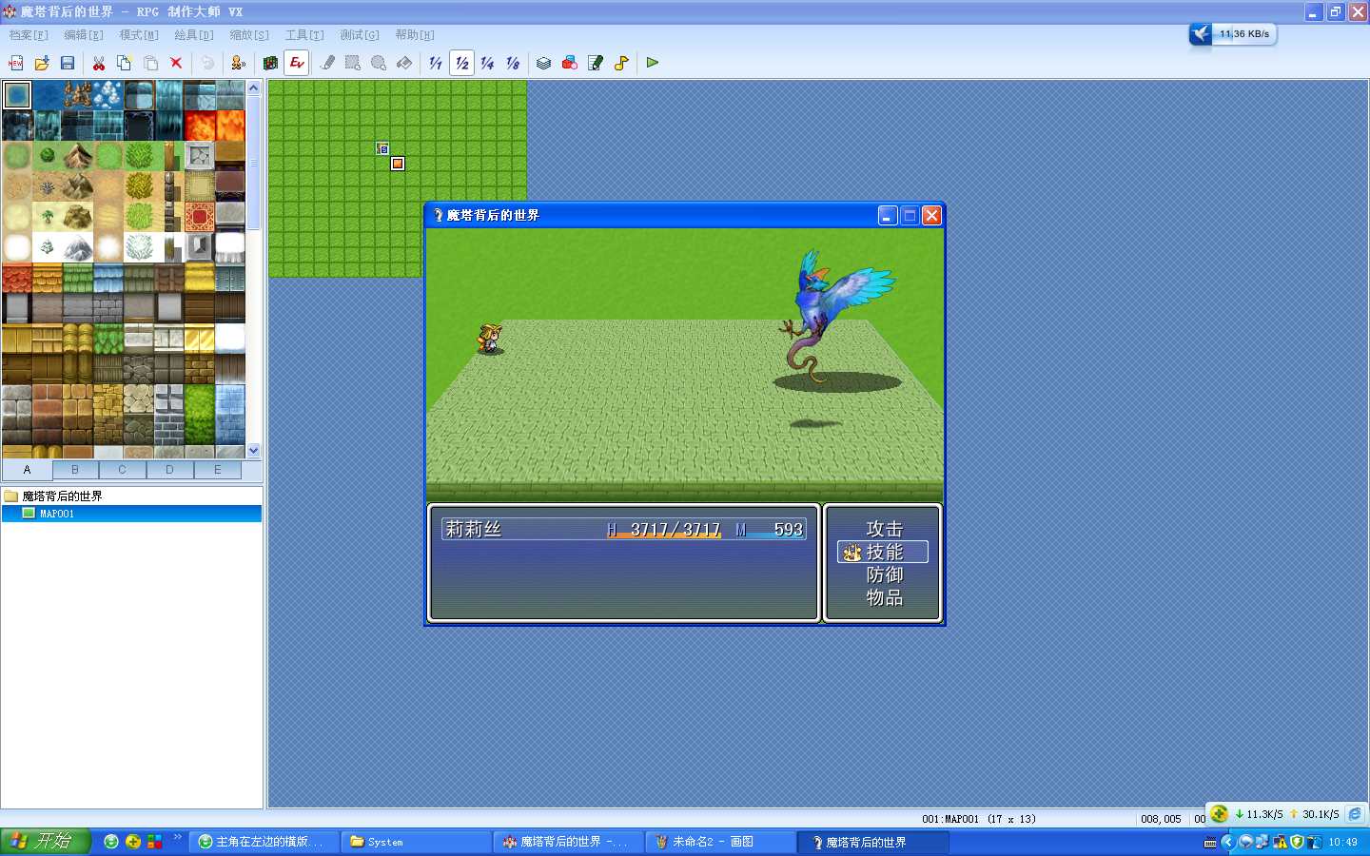Viewport: 1370px width, 856px height.
Task: Switch to System folder taskbar item
Action: (416, 842)
